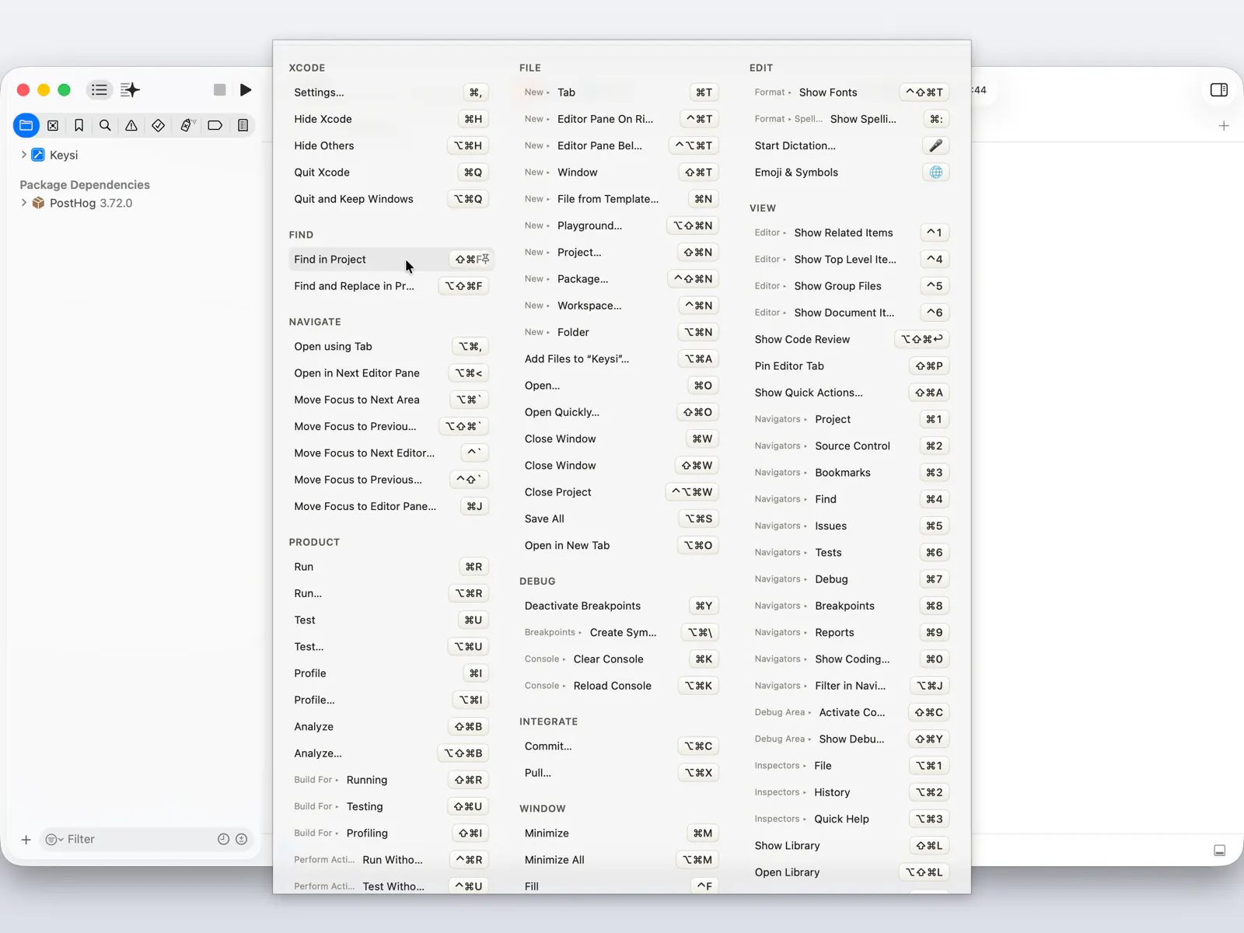Open the Find navigator magnifier icon

click(x=105, y=125)
